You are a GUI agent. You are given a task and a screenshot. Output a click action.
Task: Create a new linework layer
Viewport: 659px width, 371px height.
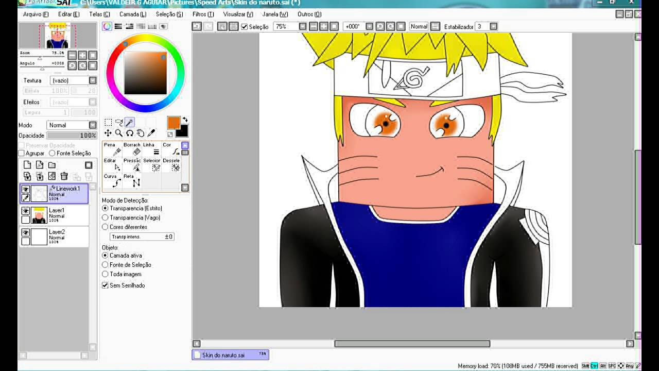pos(40,165)
